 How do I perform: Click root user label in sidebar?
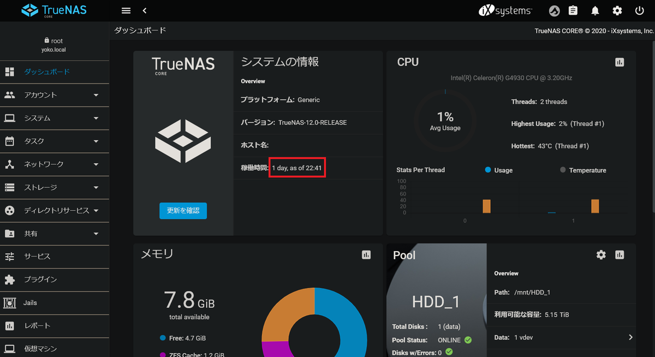tap(53, 40)
